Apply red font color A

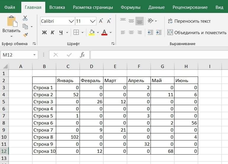coord(104,32)
